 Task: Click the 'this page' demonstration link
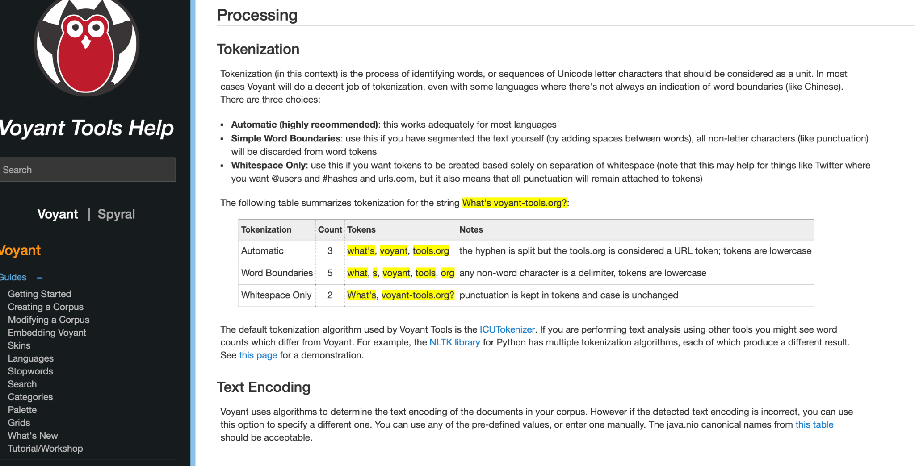(257, 355)
